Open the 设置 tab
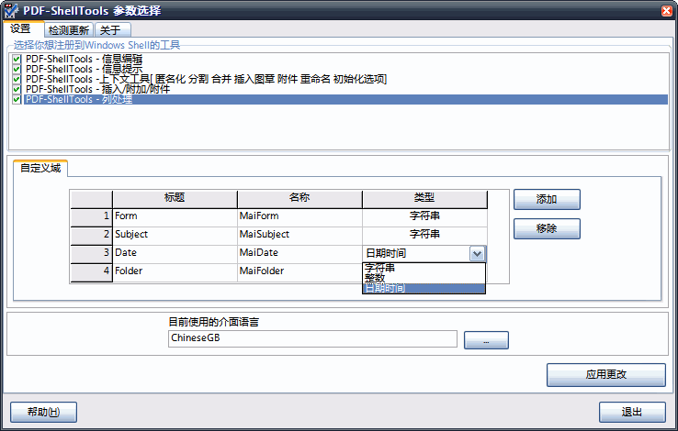This screenshot has height=431, width=678. (21, 29)
